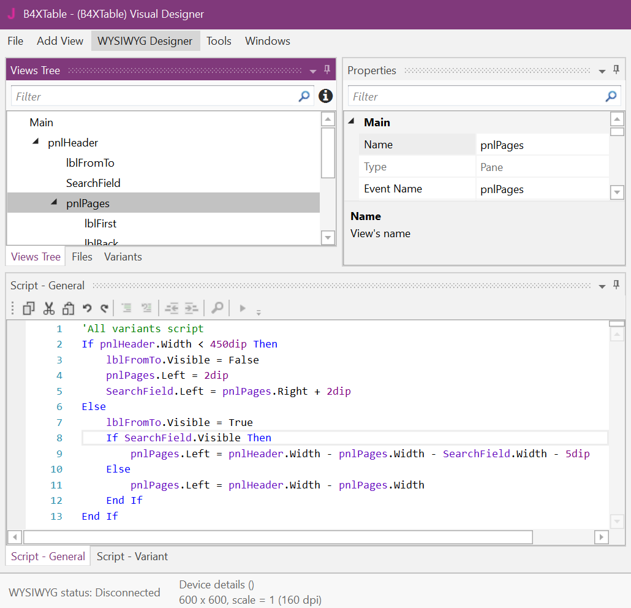Viewport: 631px width, 608px height.
Task: Open the Views Tree panel dropdown arrow
Action: click(x=313, y=71)
